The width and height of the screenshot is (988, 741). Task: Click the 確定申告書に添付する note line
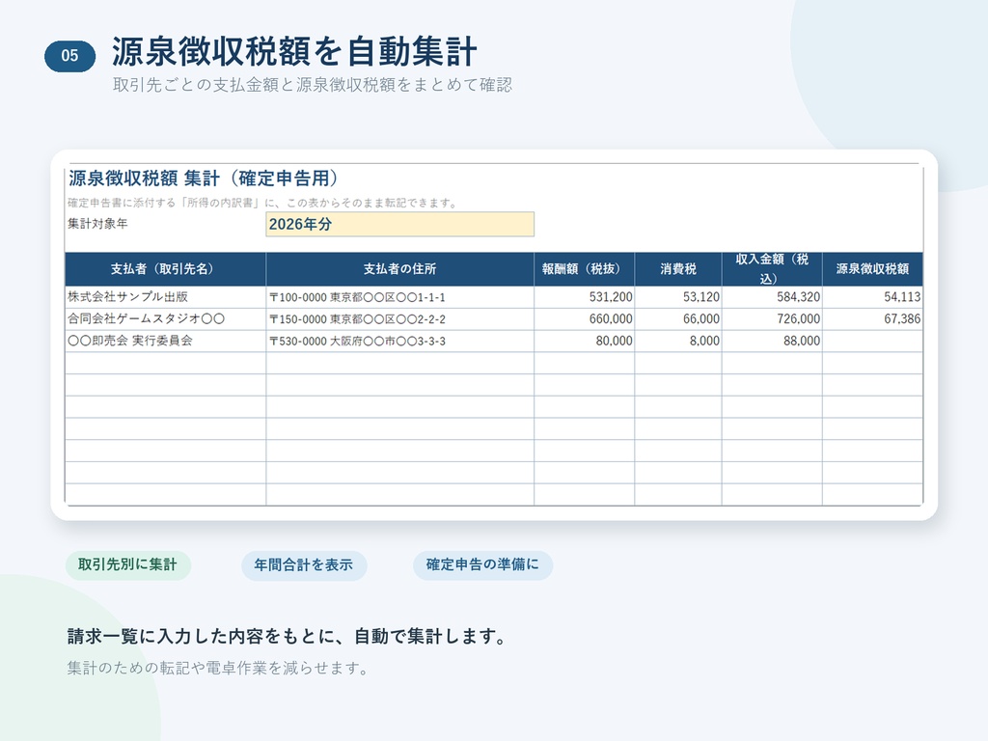tap(262, 203)
